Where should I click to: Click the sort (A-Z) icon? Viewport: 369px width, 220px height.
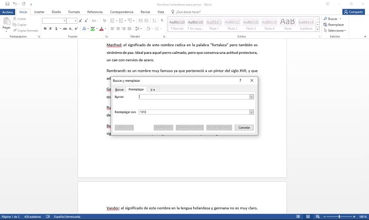click(154, 21)
